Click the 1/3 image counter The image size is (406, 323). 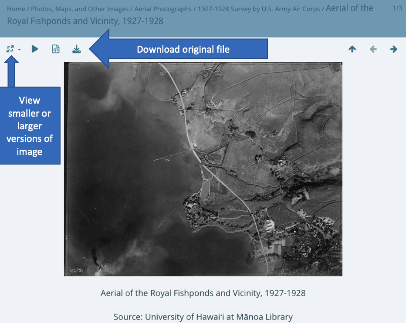[x=397, y=8]
